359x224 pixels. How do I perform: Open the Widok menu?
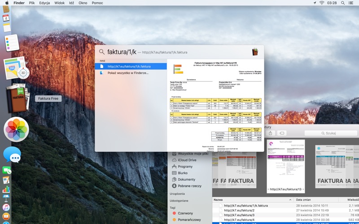[59, 3]
